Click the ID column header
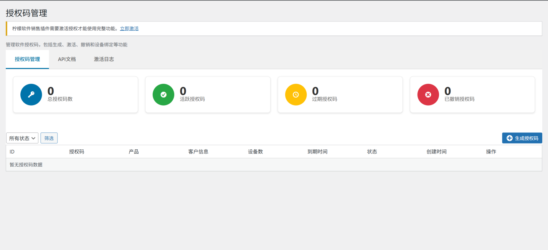 click(12, 152)
